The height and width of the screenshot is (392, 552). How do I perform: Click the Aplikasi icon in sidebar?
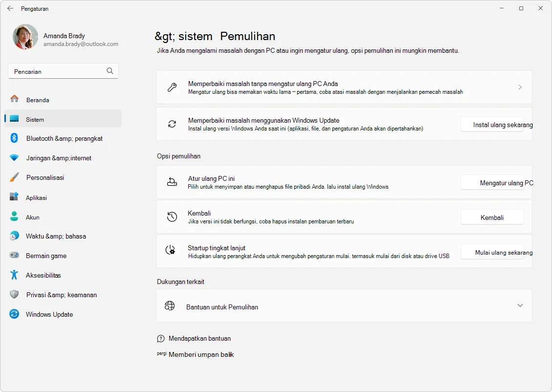tap(14, 196)
